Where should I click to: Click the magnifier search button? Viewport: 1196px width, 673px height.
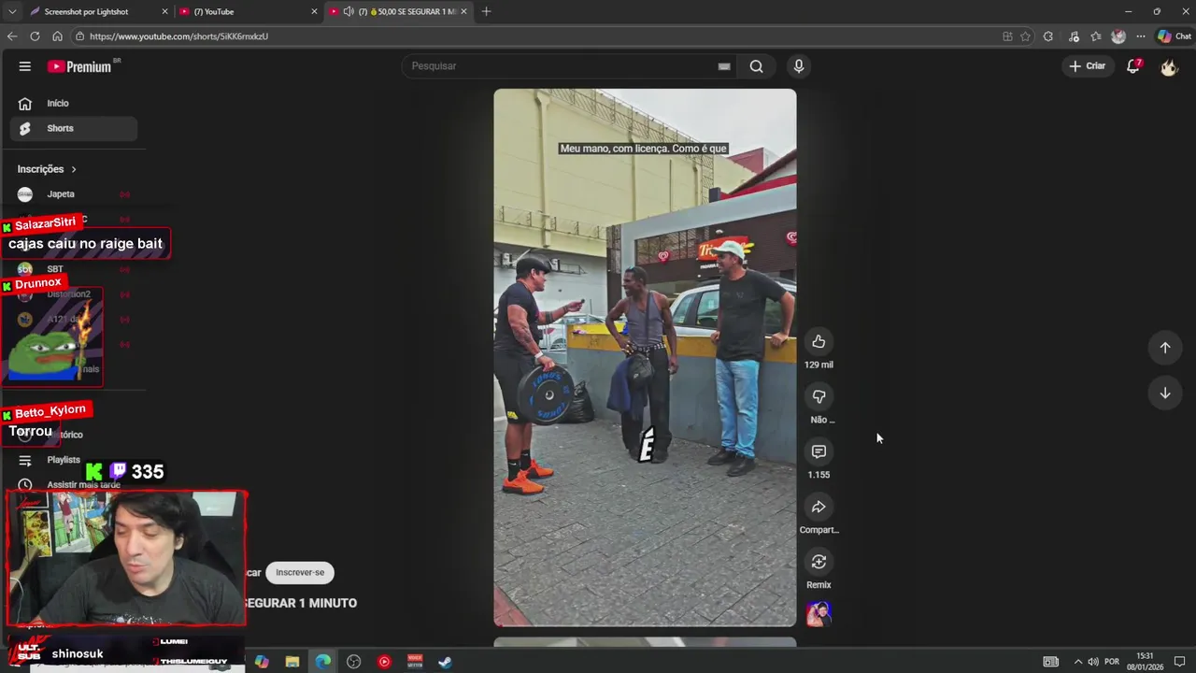click(x=757, y=66)
